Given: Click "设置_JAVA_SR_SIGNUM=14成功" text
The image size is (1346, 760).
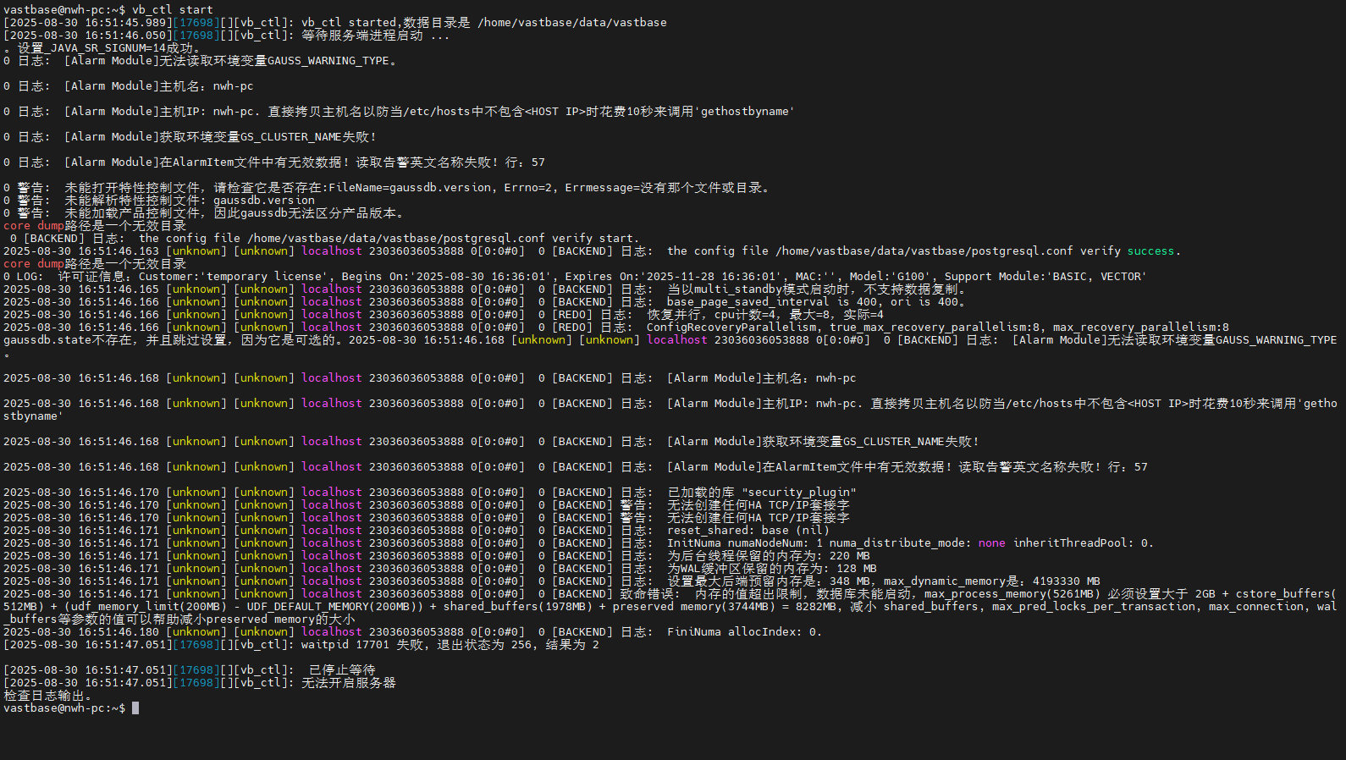Looking at the screenshot, I should (105, 48).
